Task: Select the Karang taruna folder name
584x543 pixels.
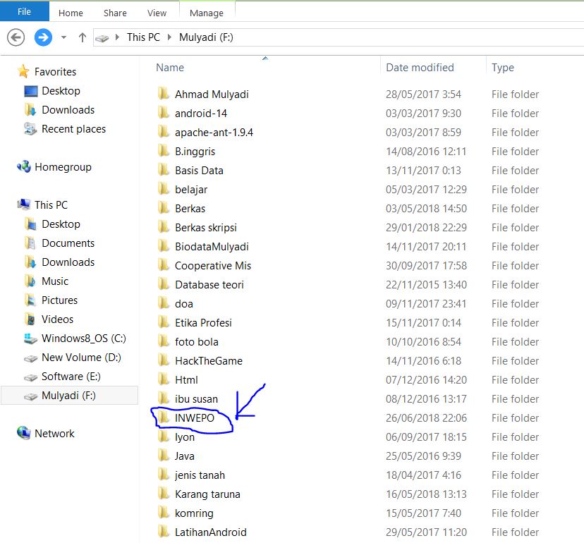Action: click(207, 494)
